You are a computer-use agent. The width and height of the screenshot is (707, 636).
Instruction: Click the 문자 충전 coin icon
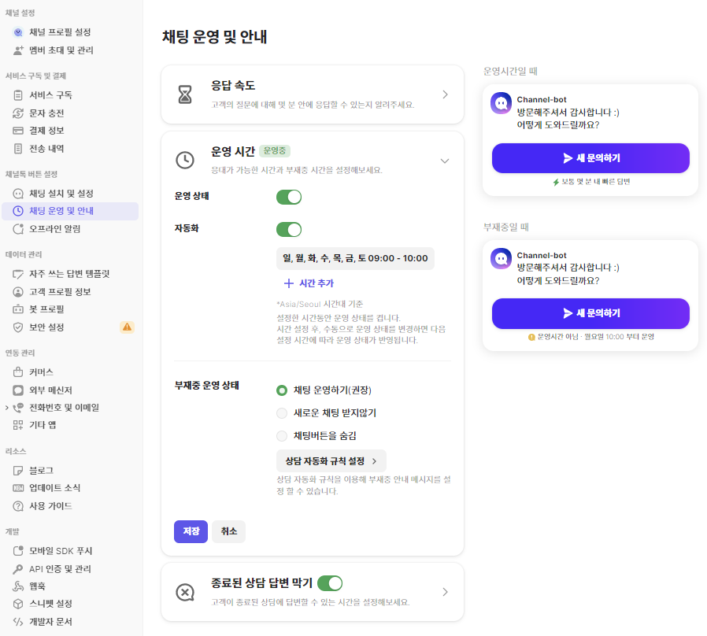click(19, 113)
